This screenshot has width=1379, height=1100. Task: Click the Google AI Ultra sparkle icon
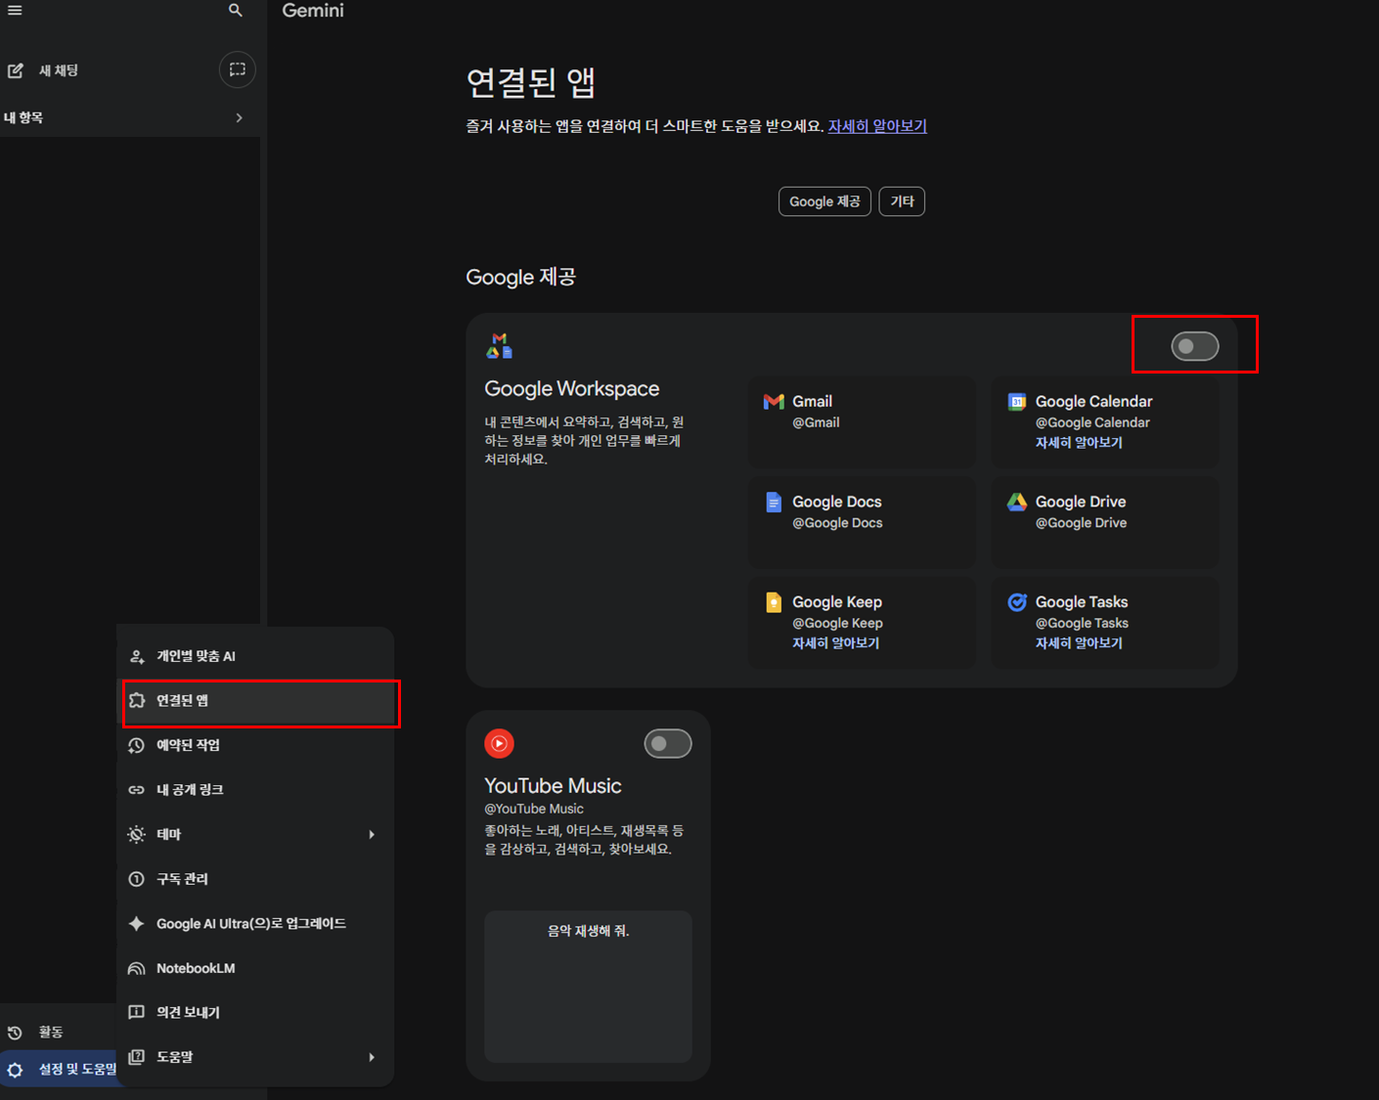pos(137,924)
